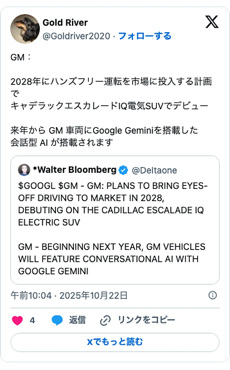Image resolution: width=230 pixels, height=370 pixels.
Task: Open the @Goldriver2020 handle link
Action: pyautogui.click(x=76, y=36)
